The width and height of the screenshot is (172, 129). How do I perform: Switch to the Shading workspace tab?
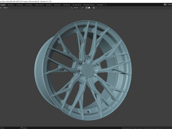(49, 5)
